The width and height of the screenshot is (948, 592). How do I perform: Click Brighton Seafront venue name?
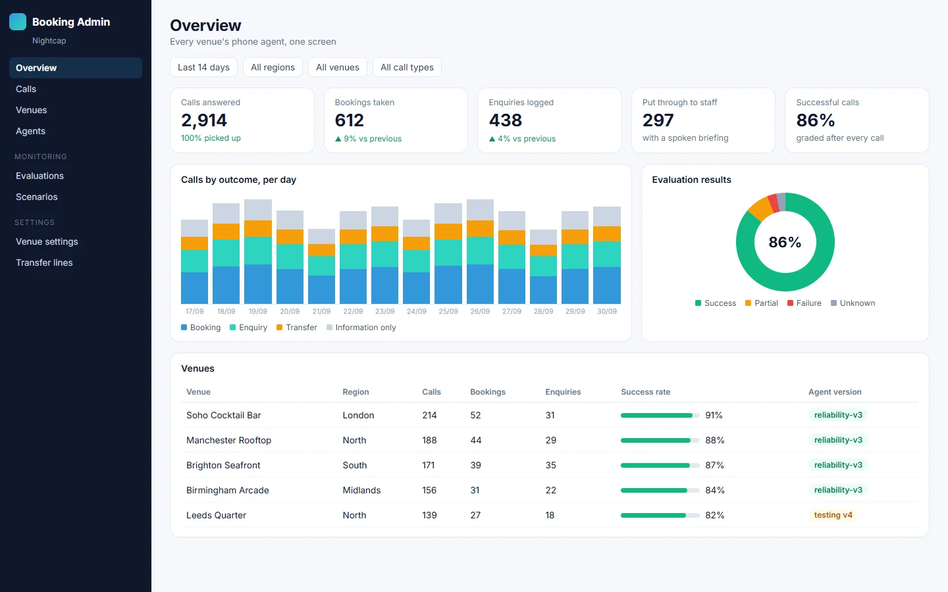[x=223, y=465]
